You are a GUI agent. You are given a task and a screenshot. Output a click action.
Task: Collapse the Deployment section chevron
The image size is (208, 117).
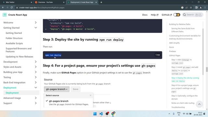tap(36, 87)
